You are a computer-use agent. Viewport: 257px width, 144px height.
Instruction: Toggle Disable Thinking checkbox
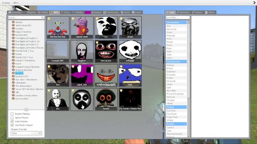(x=12, y=114)
